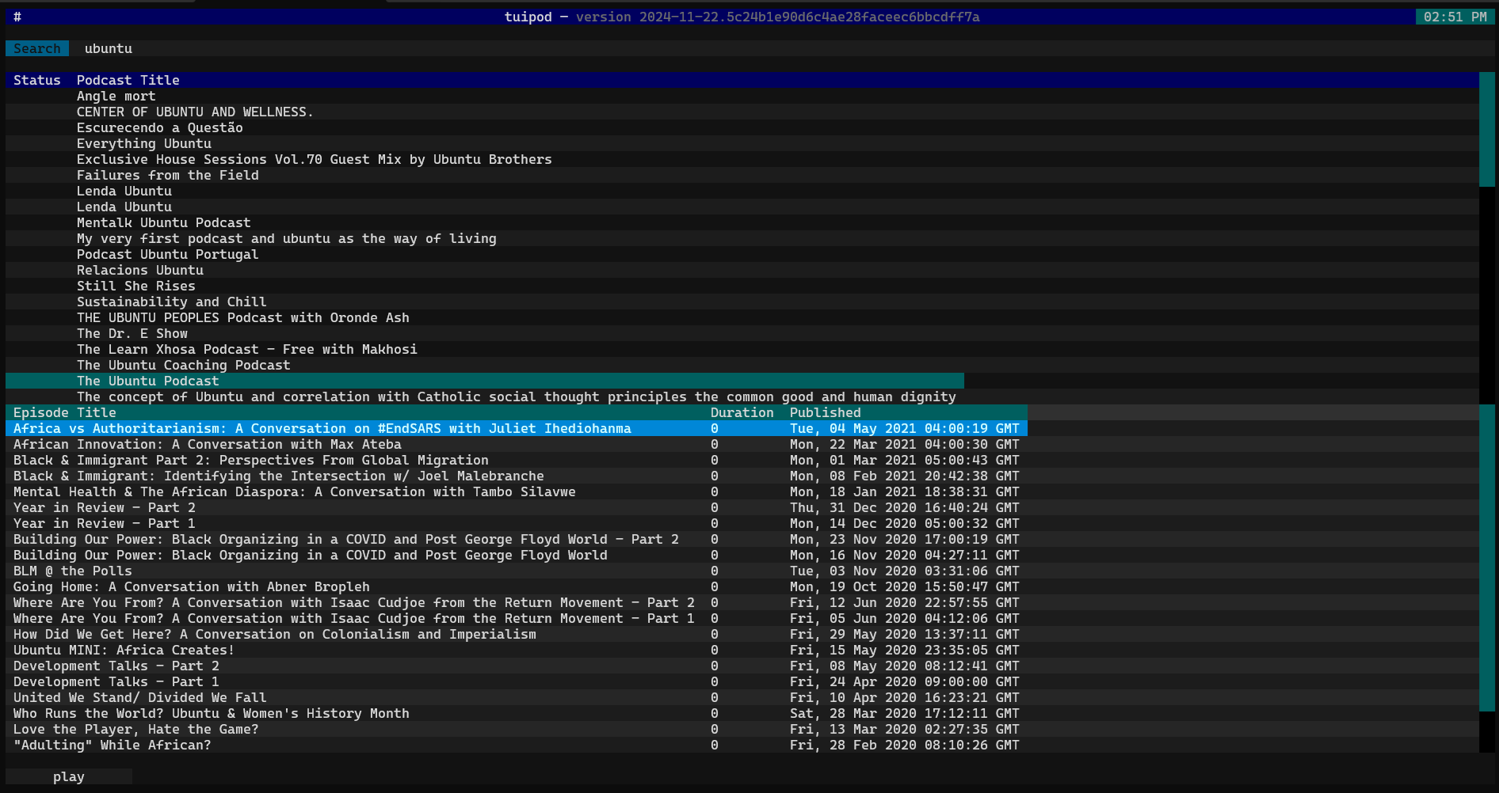The image size is (1499, 793).
Task: Select highlighted The Ubuntu Podcast row
Action: [485, 381]
